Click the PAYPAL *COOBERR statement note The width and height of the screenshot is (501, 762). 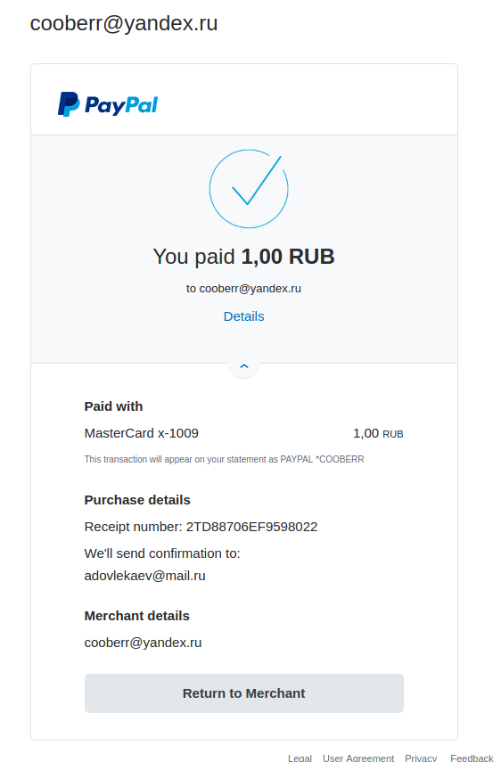(x=224, y=459)
